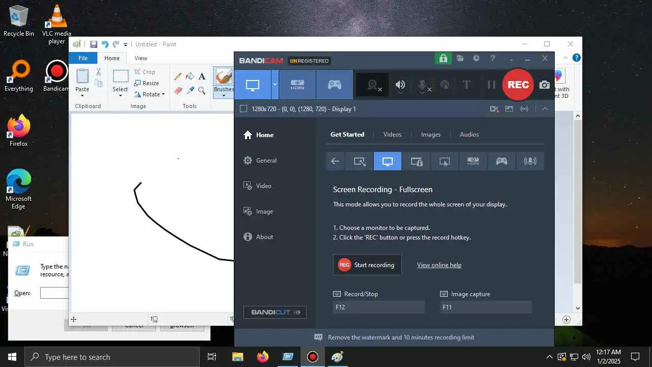
Task: Click the Save icon in Paint title bar
Action: click(x=94, y=44)
